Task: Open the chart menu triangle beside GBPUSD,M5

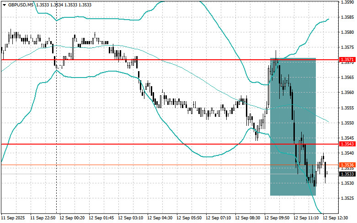Action: (4, 5)
